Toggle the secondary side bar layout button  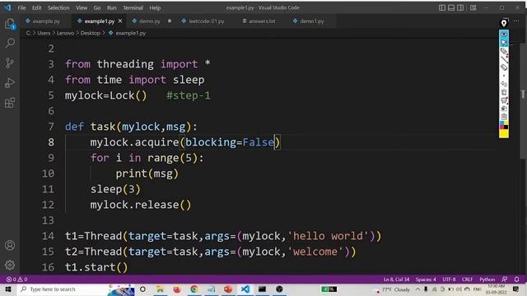click(x=460, y=7)
